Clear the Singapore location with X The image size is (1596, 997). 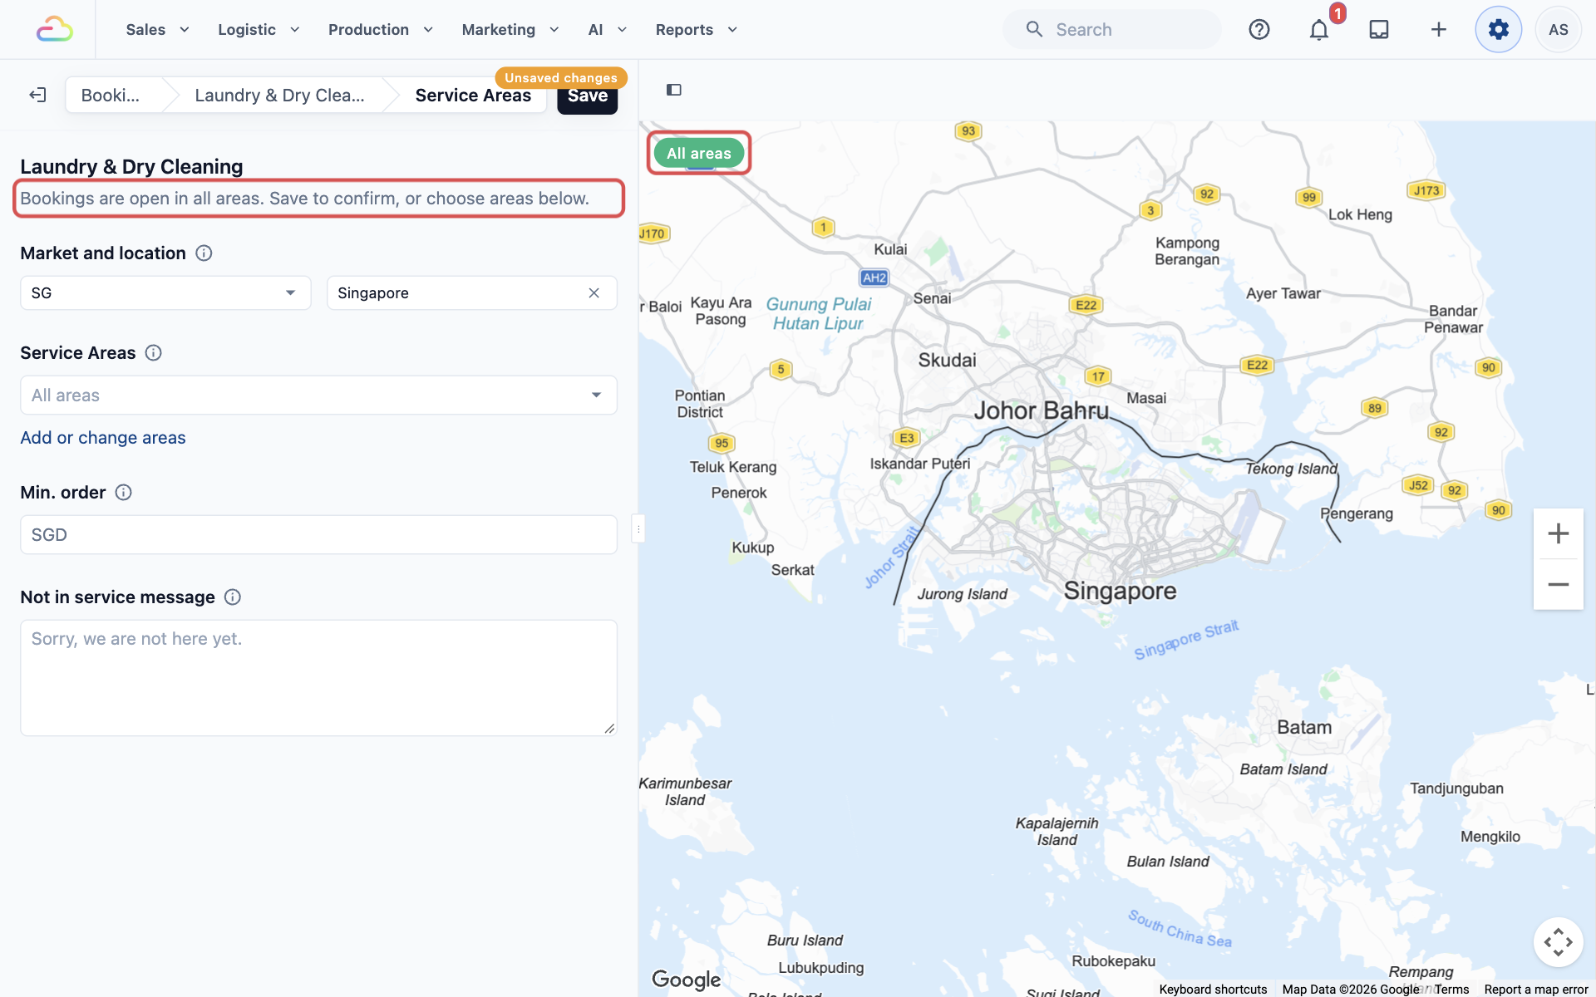click(x=594, y=293)
